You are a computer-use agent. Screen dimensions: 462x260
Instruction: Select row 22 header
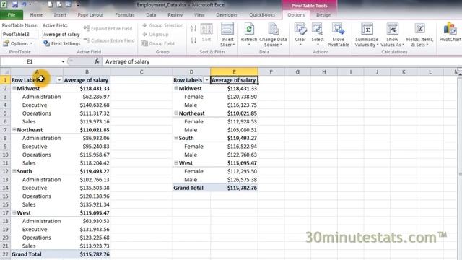tap(5, 254)
